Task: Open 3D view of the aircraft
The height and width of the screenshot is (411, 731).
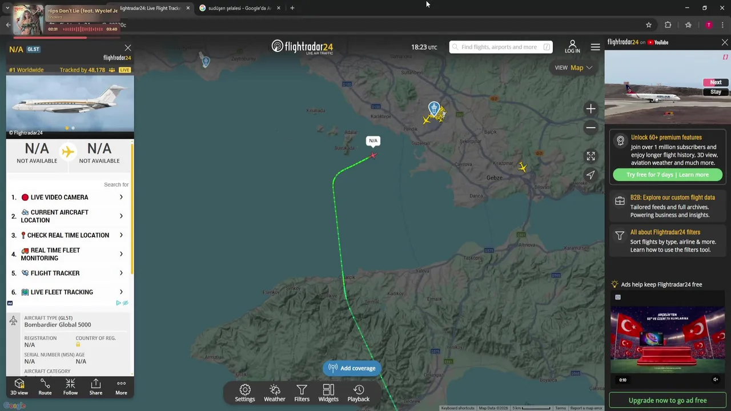Action: tap(19, 386)
